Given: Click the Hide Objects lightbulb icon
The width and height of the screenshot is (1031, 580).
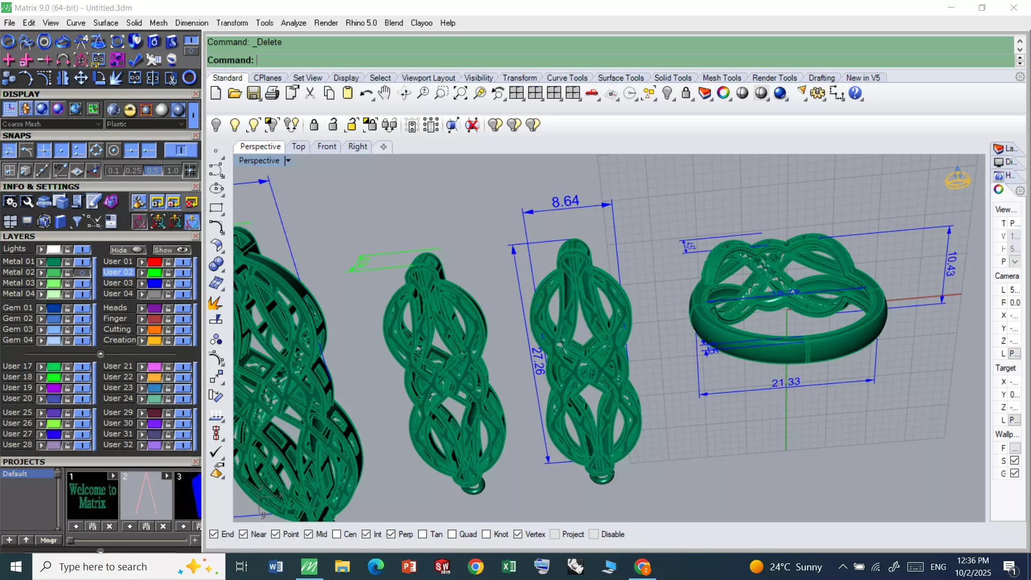Looking at the screenshot, I should coord(216,125).
